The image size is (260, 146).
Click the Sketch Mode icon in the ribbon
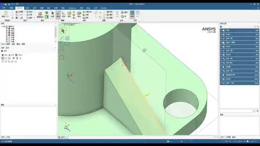point(40,14)
